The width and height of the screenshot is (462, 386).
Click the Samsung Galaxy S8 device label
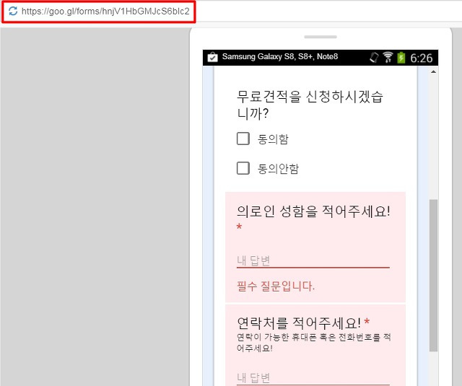pos(280,56)
